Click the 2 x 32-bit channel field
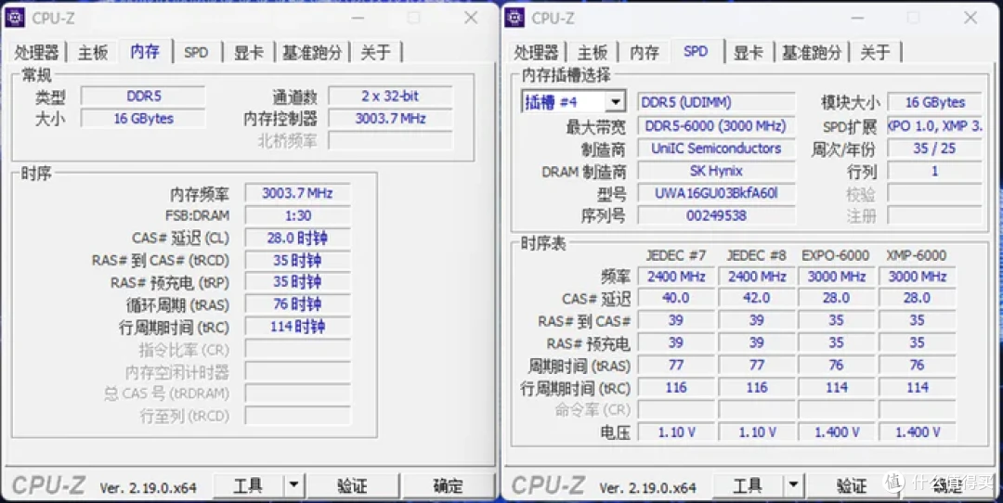Viewport: 1003px width, 503px height. (x=390, y=97)
